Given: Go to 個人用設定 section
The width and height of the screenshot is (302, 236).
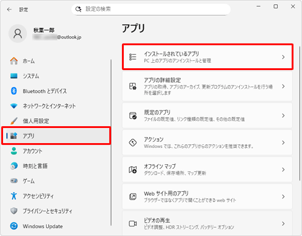Looking at the screenshot, I should pyautogui.click(x=57, y=121).
